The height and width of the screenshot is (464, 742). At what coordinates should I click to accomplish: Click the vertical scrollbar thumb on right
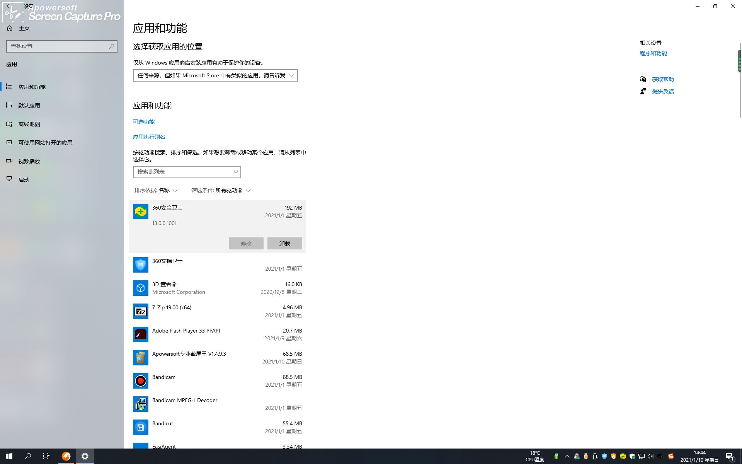[739, 61]
